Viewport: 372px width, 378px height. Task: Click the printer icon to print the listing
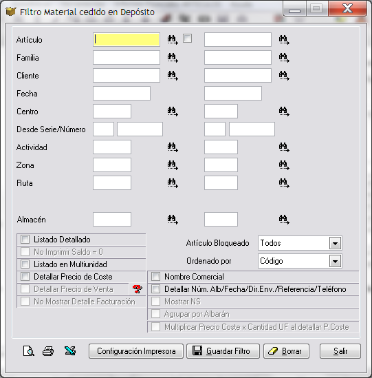48,351
